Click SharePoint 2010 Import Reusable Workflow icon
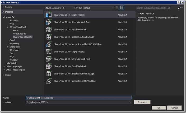The height and width of the screenshot is (113, 186). click(x=49, y=81)
